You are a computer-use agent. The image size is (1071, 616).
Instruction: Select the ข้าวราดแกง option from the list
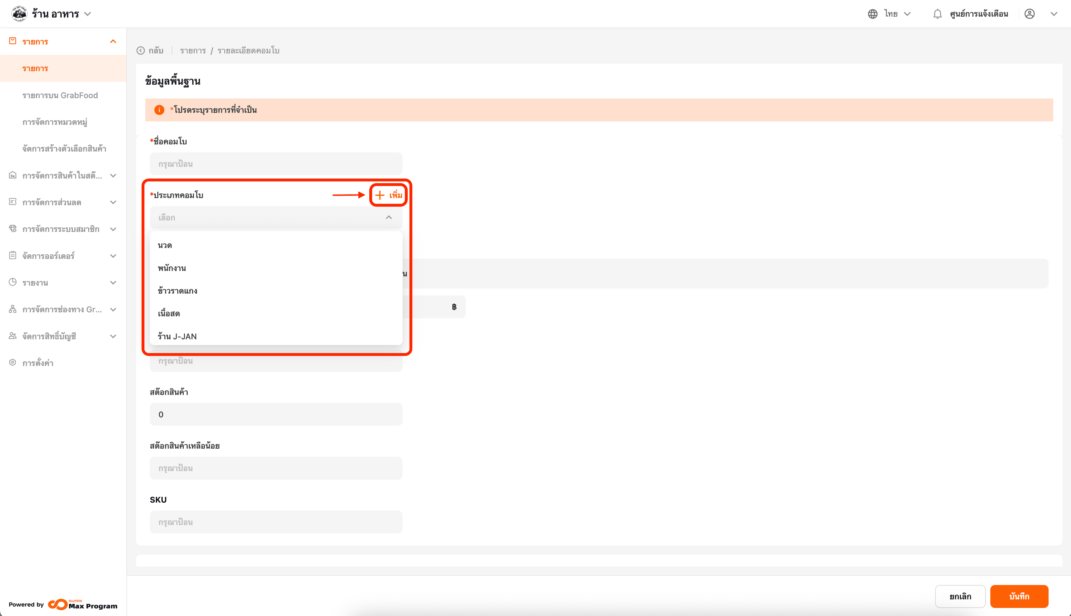(x=177, y=291)
